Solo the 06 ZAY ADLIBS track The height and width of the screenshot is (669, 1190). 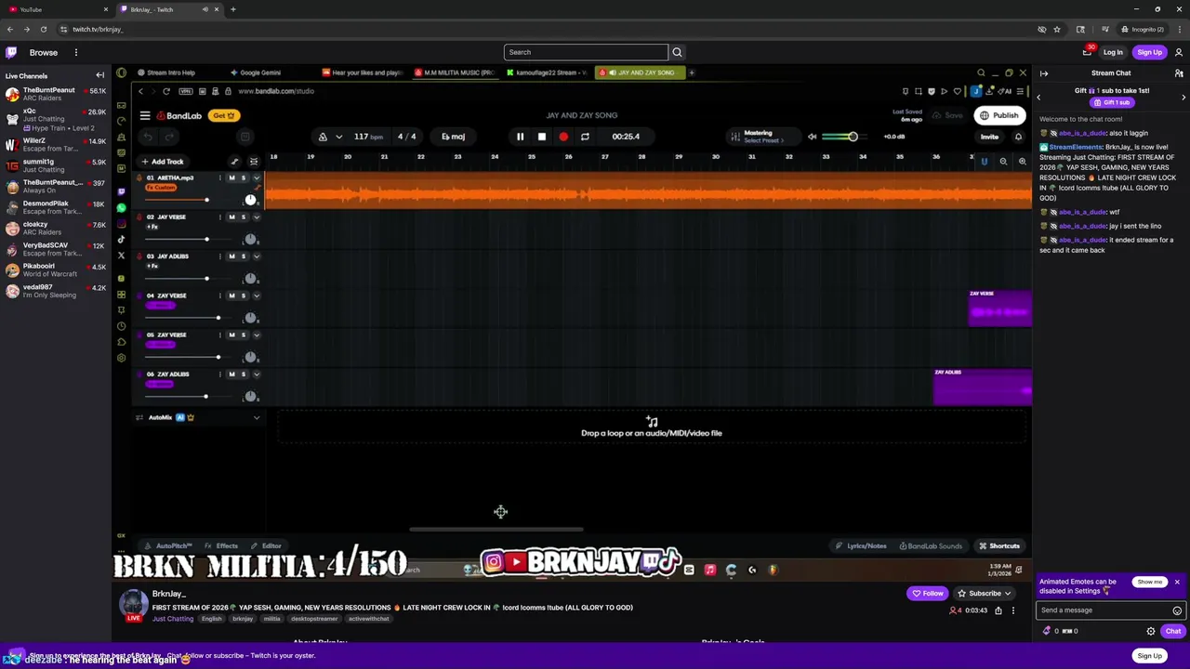pos(244,374)
